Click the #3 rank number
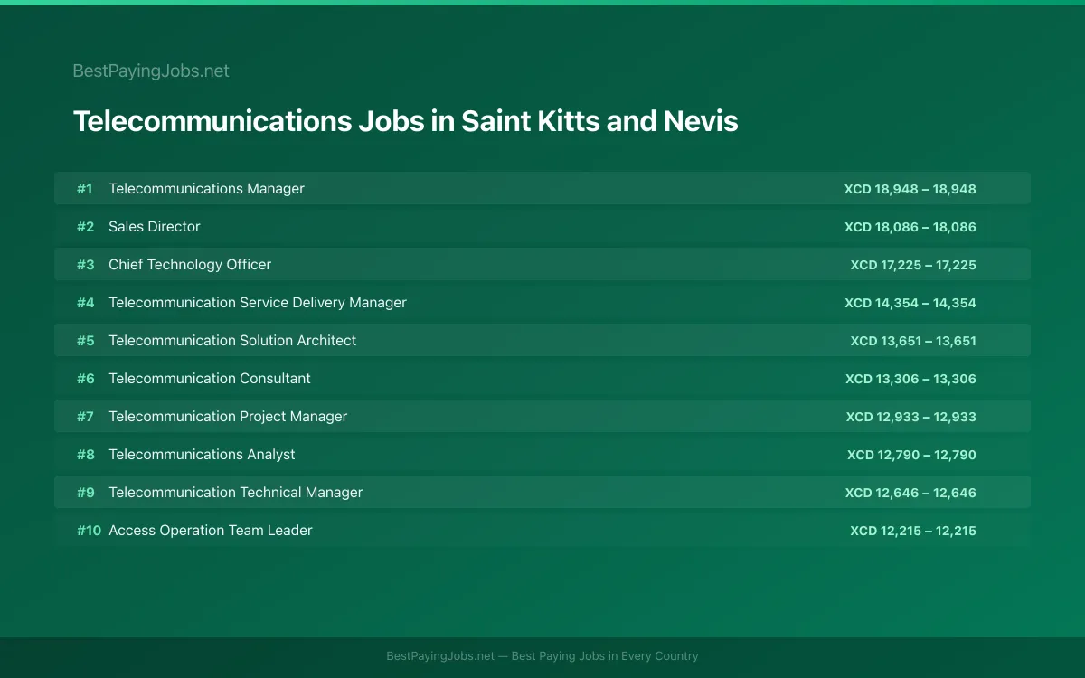The width and height of the screenshot is (1085, 678). (x=85, y=265)
